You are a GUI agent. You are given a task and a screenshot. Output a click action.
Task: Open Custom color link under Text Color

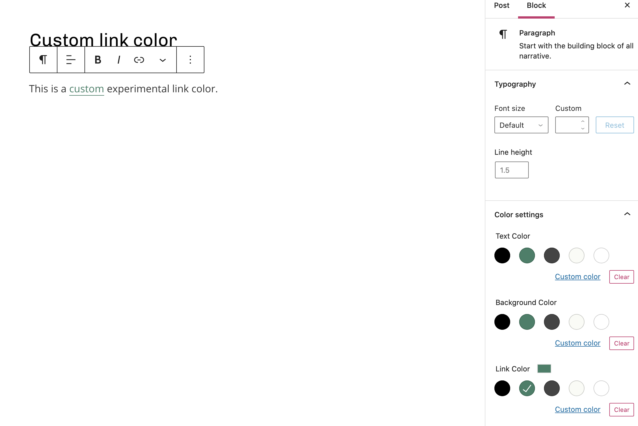(x=577, y=277)
